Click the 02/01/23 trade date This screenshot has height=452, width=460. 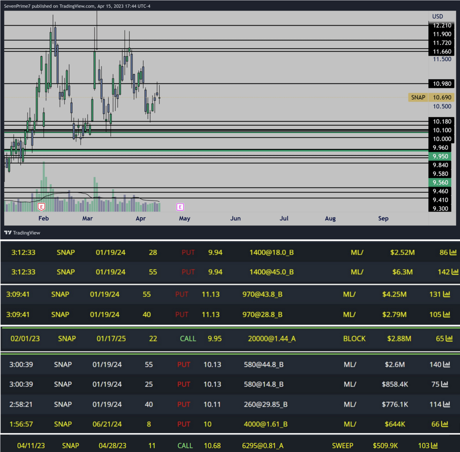25,339
